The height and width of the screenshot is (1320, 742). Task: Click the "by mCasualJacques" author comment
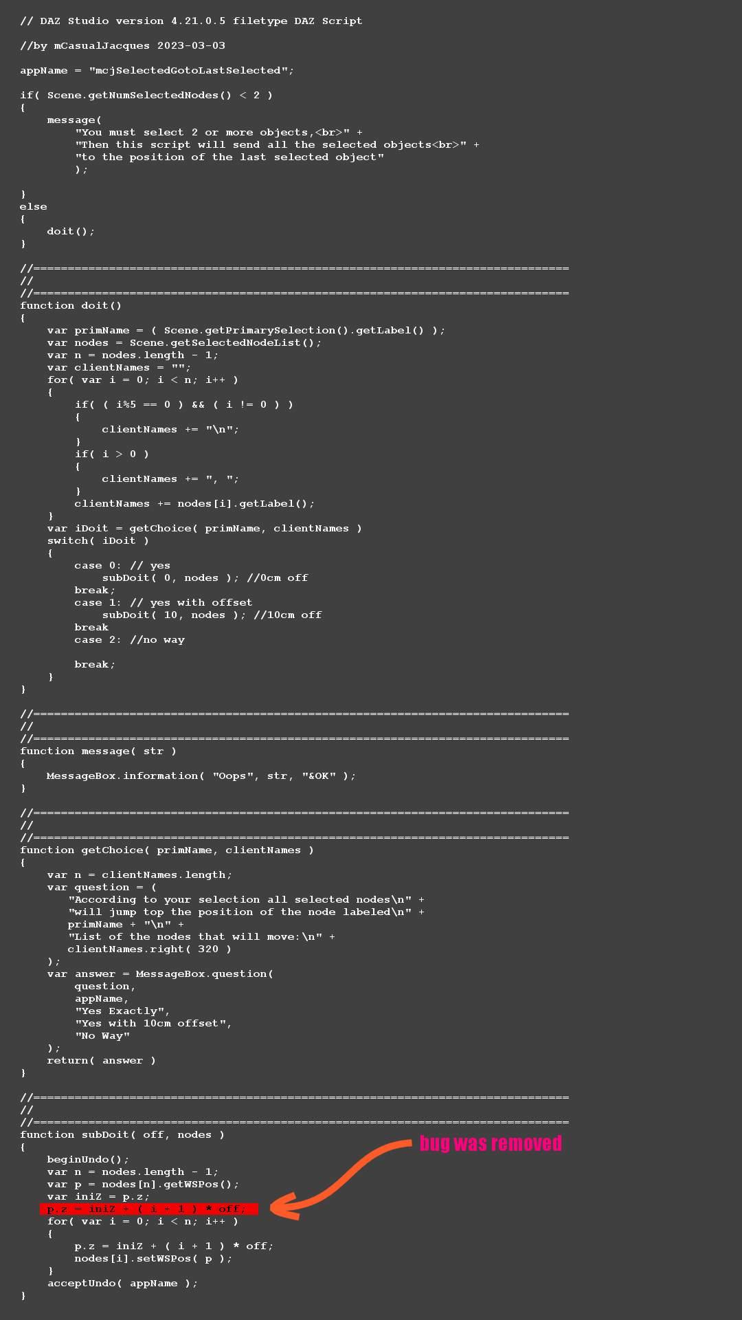coord(122,45)
